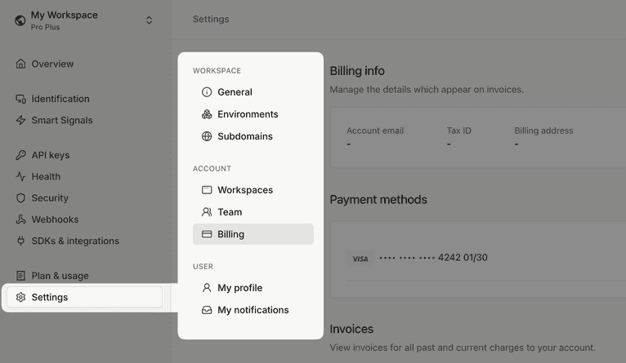The height and width of the screenshot is (363, 626).
Task: Open the Overview page from sidebar
Action: (x=52, y=64)
